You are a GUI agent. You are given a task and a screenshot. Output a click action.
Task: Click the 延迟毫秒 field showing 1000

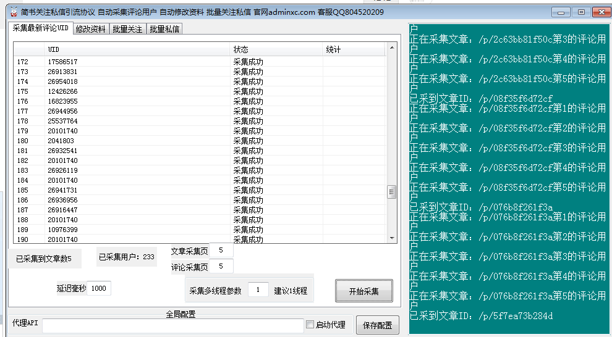click(x=99, y=288)
